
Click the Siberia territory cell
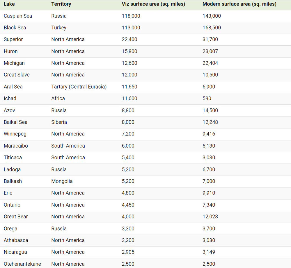coord(59,122)
